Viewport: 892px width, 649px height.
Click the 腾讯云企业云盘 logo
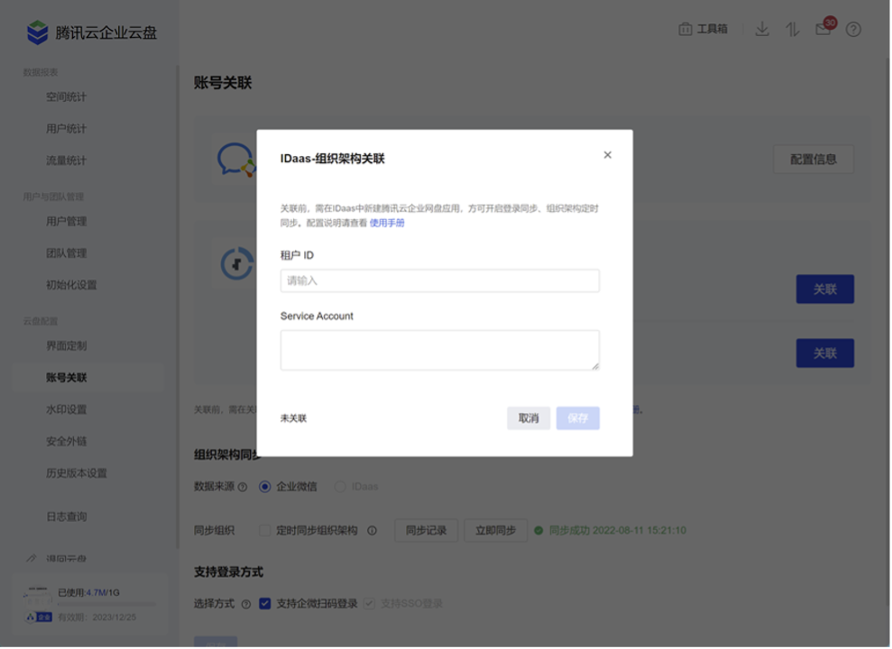(x=92, y=32)
